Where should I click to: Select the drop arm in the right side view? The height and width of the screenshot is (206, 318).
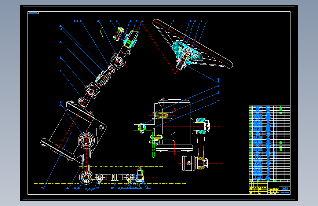pos(201,145)
